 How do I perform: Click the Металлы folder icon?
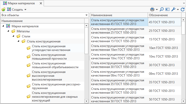(x=13, y=31)
